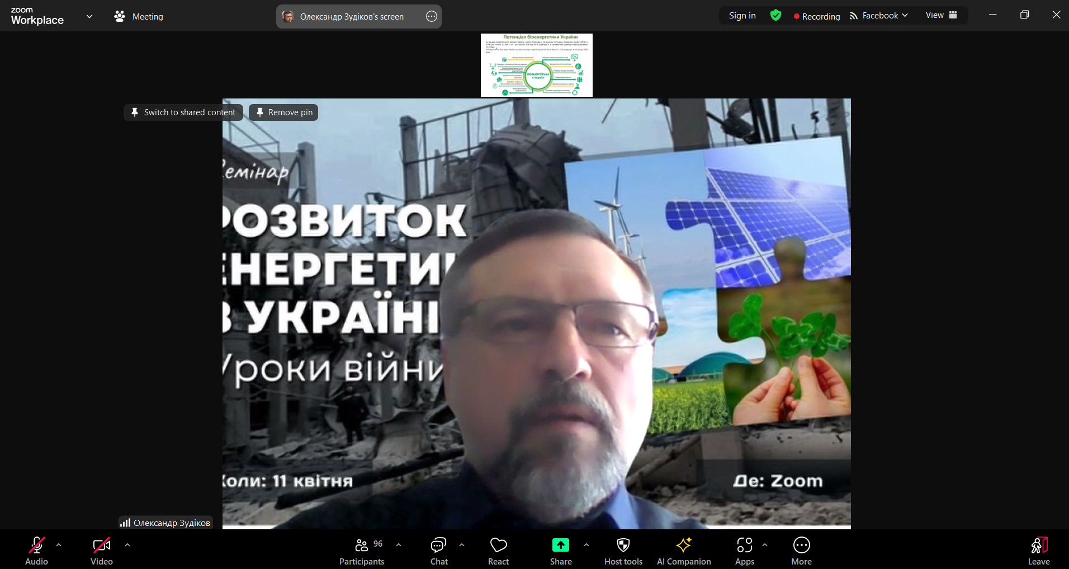The width and height of the screenshot is (1069, 569).
Task: Open the Apps panel
Action: (745, 552)
